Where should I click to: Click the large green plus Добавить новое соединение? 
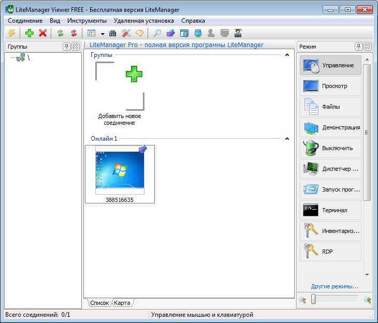point(134,74)
